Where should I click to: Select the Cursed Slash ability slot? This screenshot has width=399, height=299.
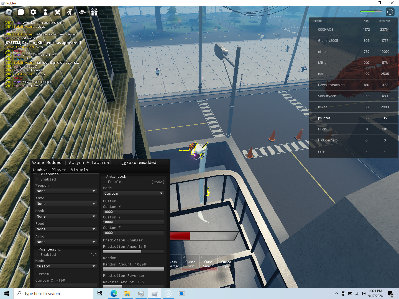[190, 262]
